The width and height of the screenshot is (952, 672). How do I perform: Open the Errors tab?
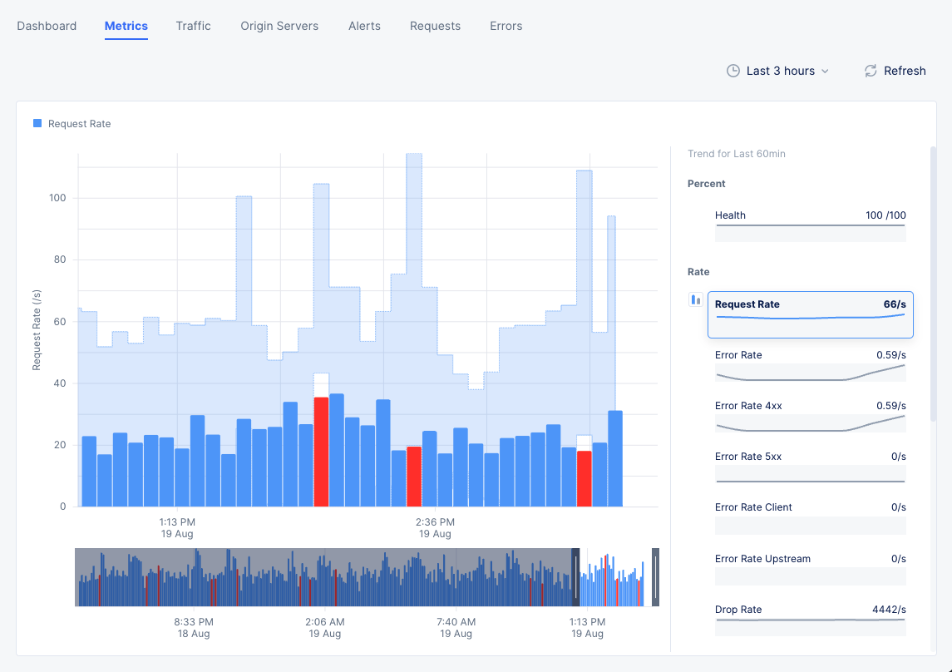click(506, 26)
